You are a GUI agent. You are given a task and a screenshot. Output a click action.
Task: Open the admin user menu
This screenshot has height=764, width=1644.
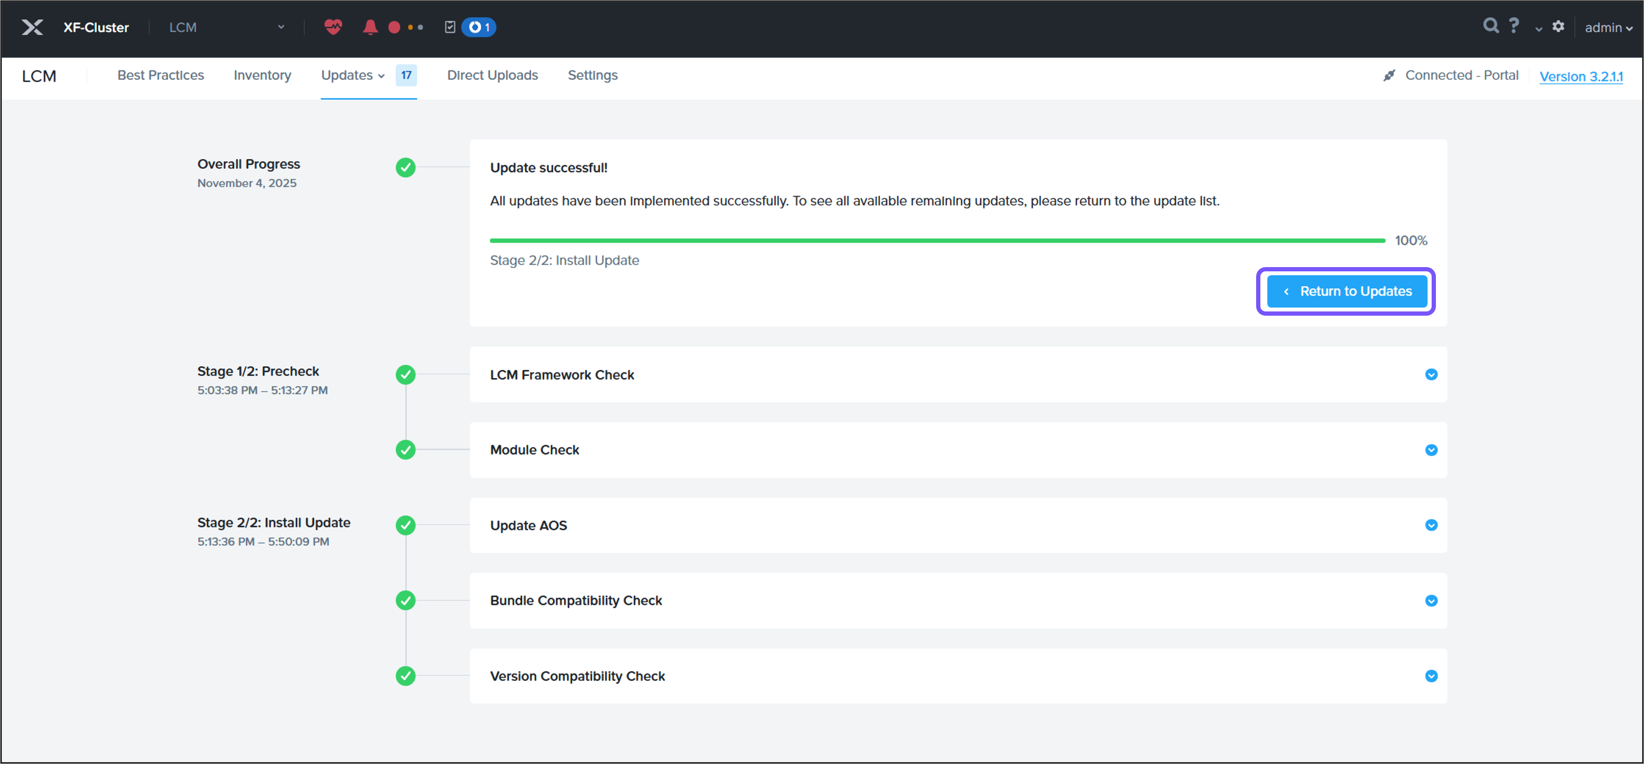[x=1608, y=27]
